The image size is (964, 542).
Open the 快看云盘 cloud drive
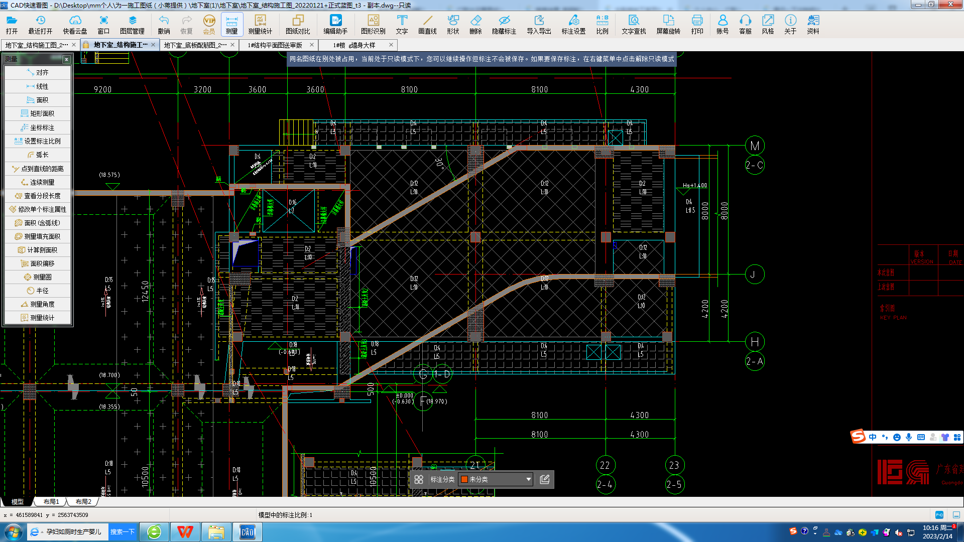[75, 24]
